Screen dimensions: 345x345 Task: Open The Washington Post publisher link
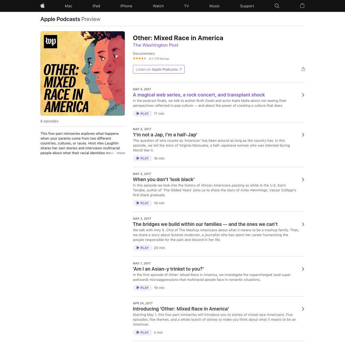156,45
